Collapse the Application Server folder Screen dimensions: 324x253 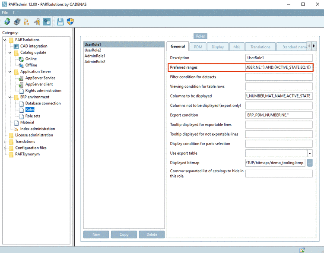10,72
